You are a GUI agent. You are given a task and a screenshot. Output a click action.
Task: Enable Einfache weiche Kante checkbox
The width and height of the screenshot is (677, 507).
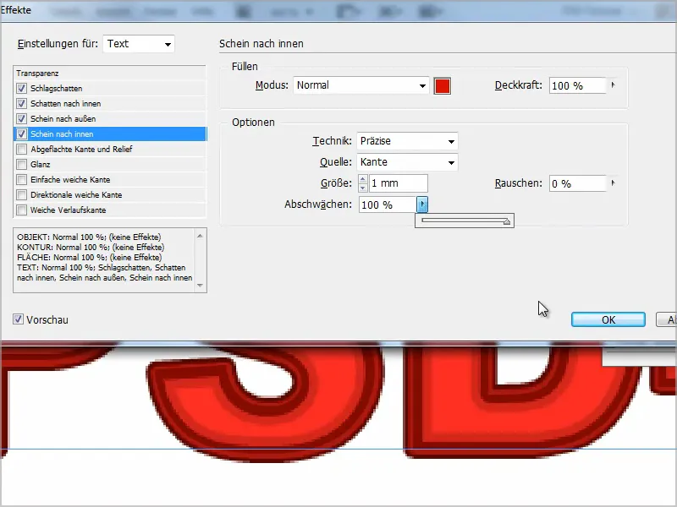(21, 179)
